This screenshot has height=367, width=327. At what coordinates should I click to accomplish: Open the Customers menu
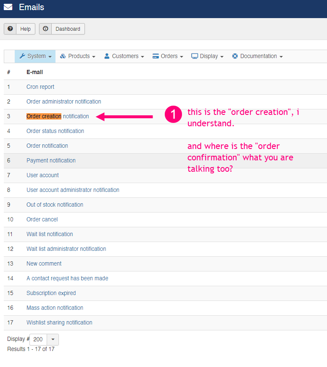(124, 56)
